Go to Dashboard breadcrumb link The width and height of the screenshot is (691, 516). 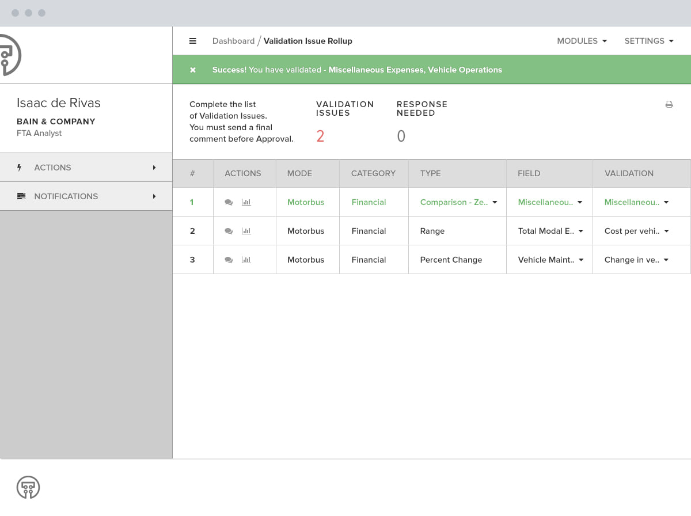coord(233,41)
